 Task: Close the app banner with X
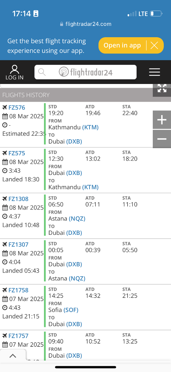point(154,45)
